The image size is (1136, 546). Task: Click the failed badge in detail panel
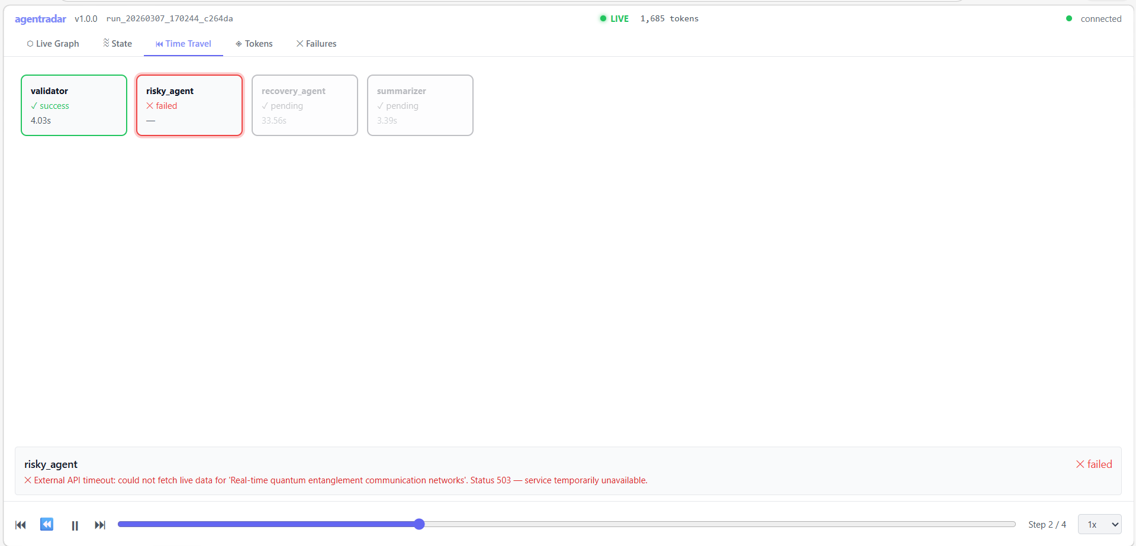1094,464
